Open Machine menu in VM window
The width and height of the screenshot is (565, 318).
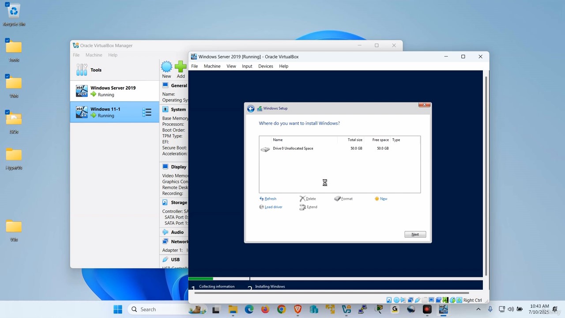(x=212, y=66)
